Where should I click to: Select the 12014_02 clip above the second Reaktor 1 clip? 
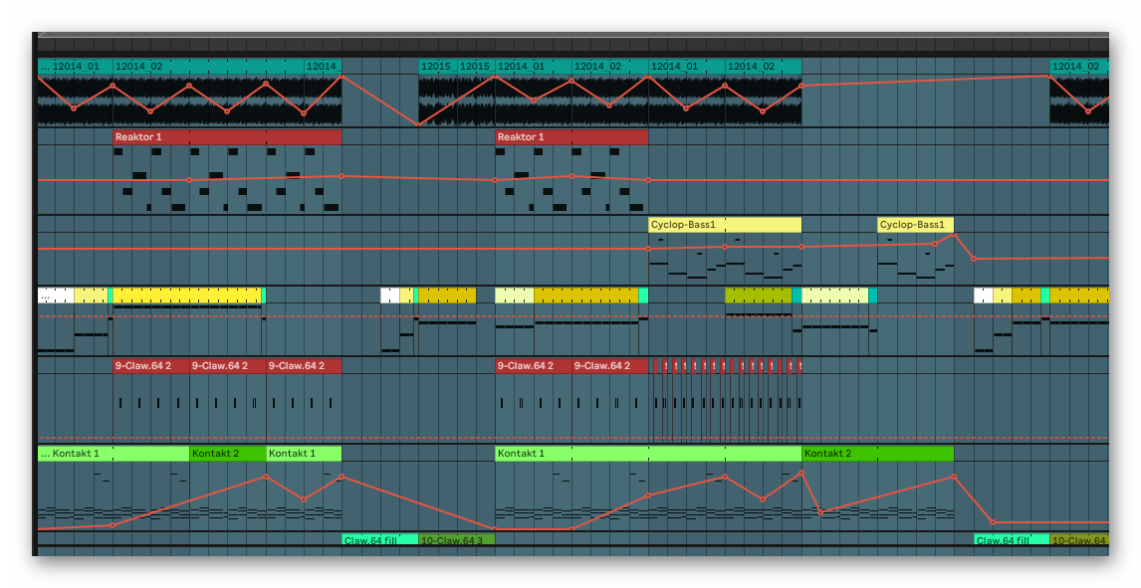coord(609,66)
